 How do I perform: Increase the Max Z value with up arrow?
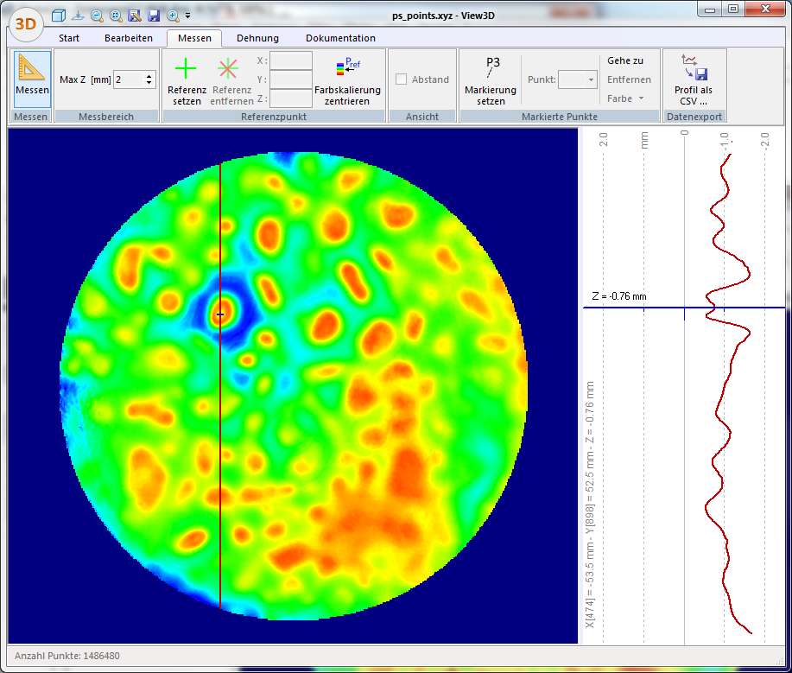pyautogui.click(x=150, y=76)
